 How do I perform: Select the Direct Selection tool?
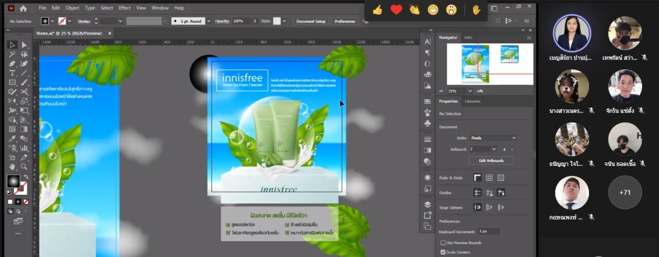[24, 45]
